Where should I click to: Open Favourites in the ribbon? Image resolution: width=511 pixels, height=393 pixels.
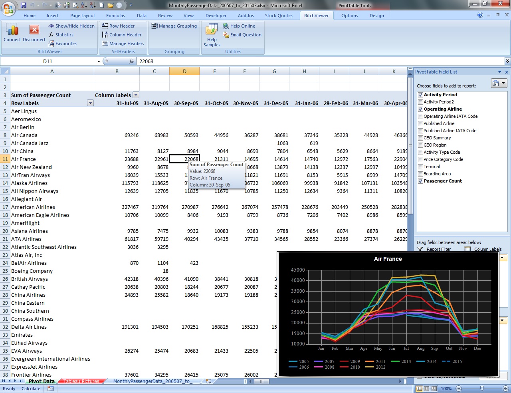[62, 44]
